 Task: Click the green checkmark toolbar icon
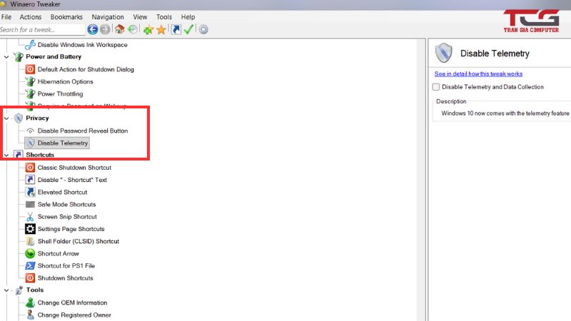(x=188, y=29)
